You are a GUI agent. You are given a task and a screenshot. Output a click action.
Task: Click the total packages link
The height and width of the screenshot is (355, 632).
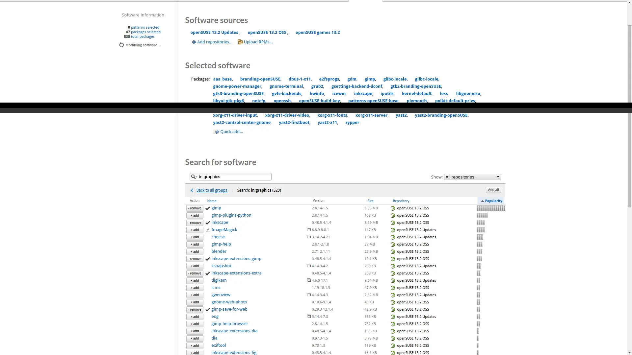tap(143, 37)
